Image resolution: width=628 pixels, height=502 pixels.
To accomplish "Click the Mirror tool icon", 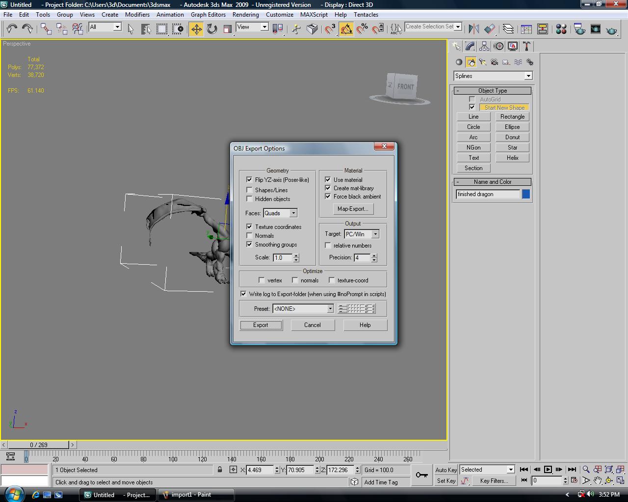I will (473, 29).
